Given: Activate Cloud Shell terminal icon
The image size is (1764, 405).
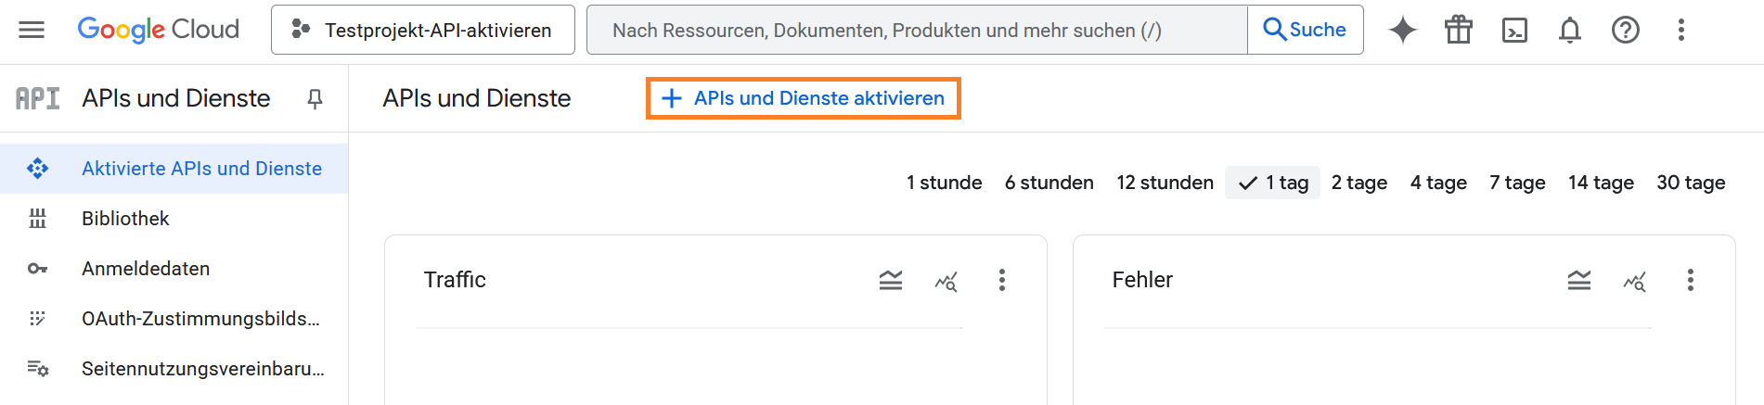Looking at the screenshot, I should [x=1513, y=30].
